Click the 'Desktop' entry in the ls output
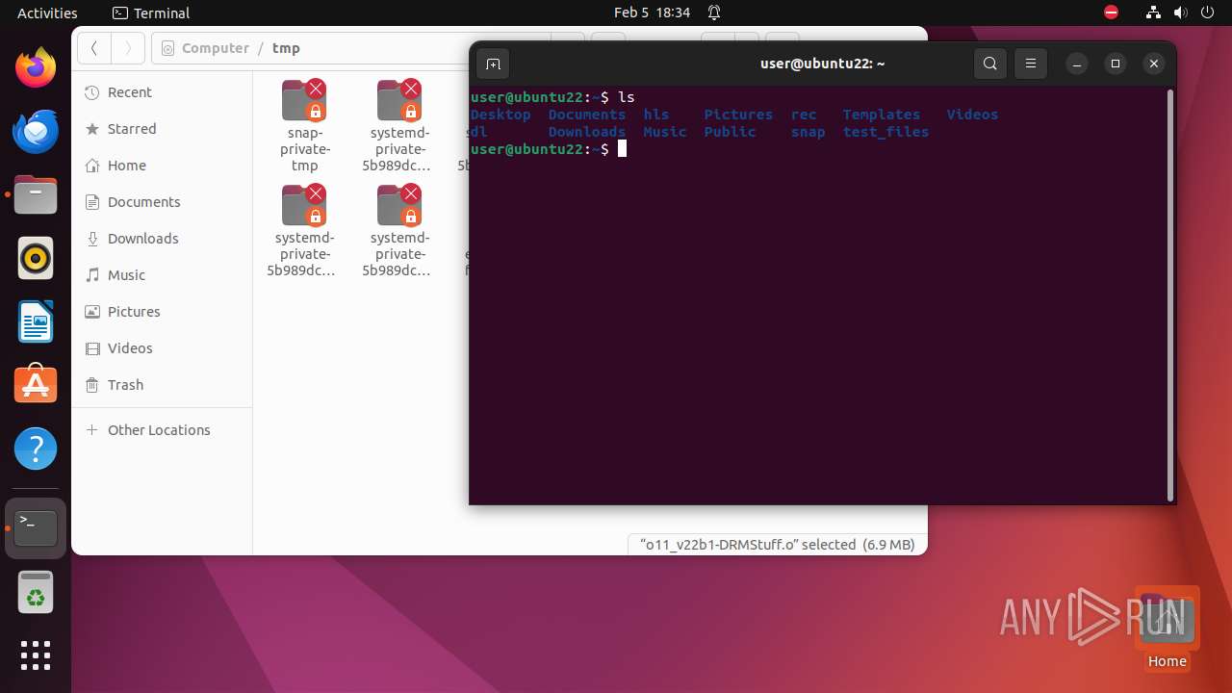Image resolution: width=1232 pixels, height=693 pixels. tap(500, 115)
